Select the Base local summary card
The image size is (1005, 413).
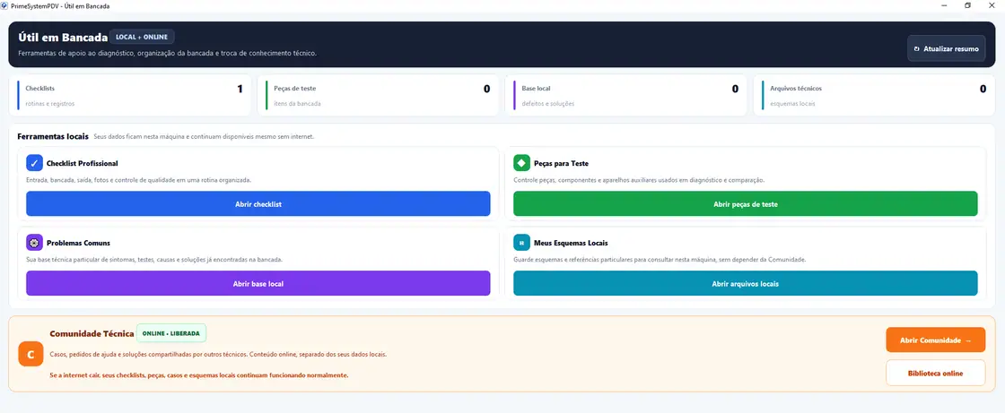pyautogui.click(x=626, y=95)
